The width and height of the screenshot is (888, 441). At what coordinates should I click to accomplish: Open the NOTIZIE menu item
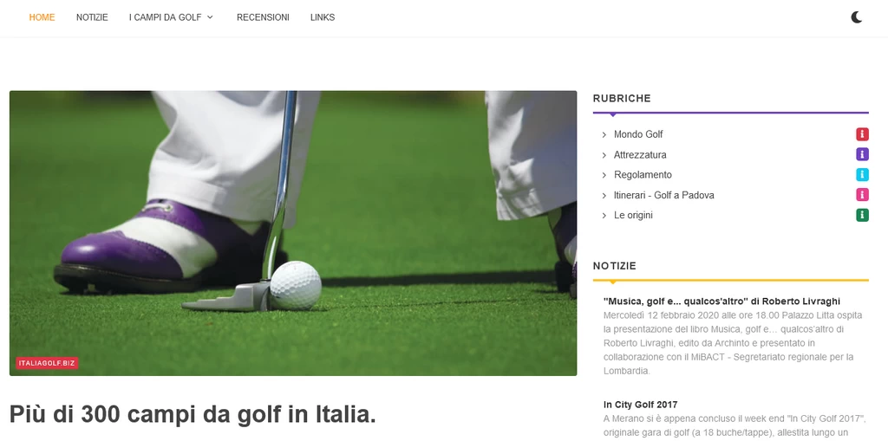(92, 17)
